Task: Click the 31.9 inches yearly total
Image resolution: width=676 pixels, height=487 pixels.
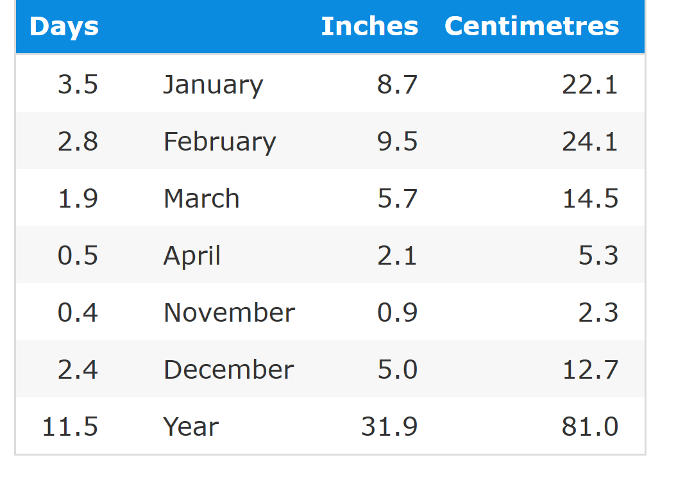Action: pyautogui.click(x=389, y=427)
